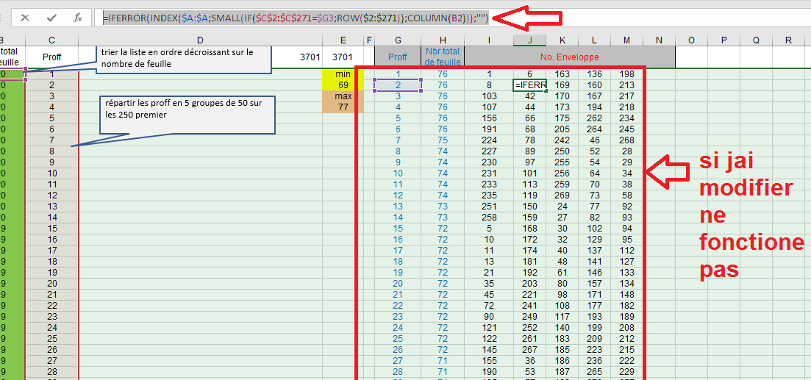Click the orange 'max' cell

343,96
